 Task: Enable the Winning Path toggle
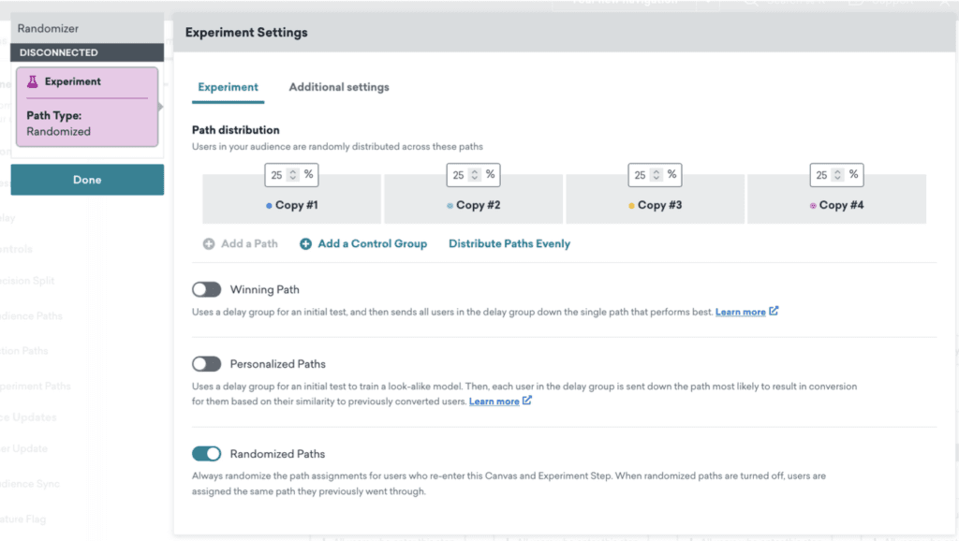tap(206, 290)
